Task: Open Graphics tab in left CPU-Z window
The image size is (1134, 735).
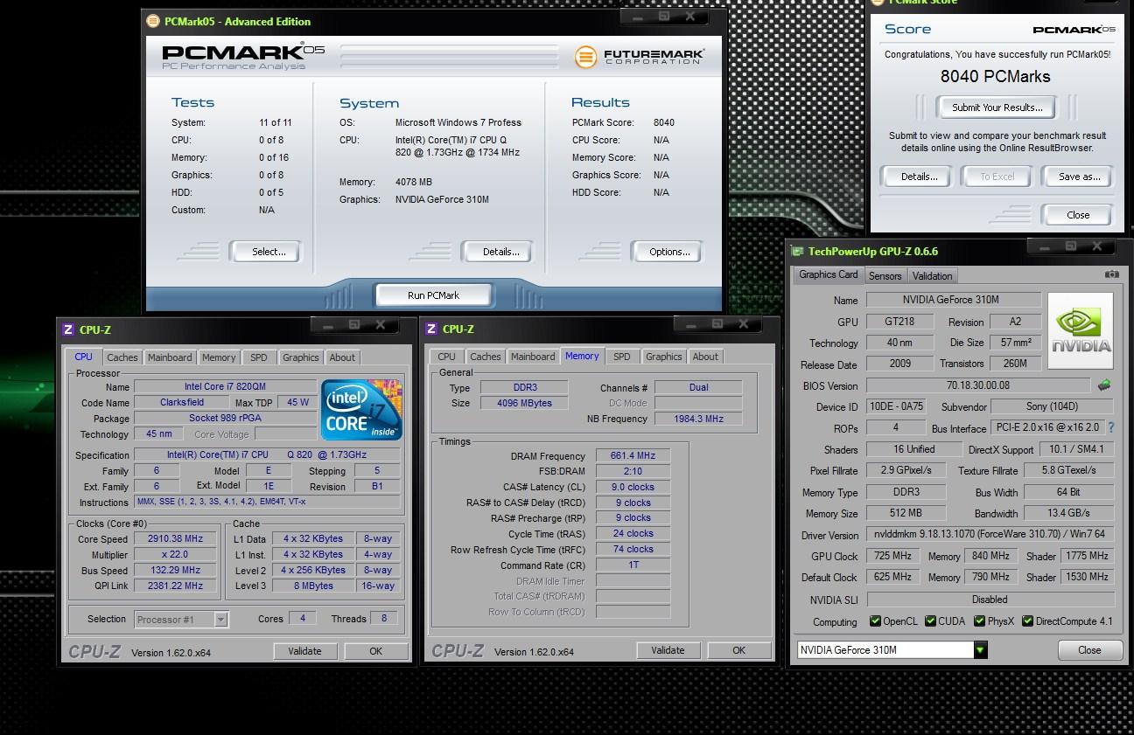Action: (x=300, y=357)
